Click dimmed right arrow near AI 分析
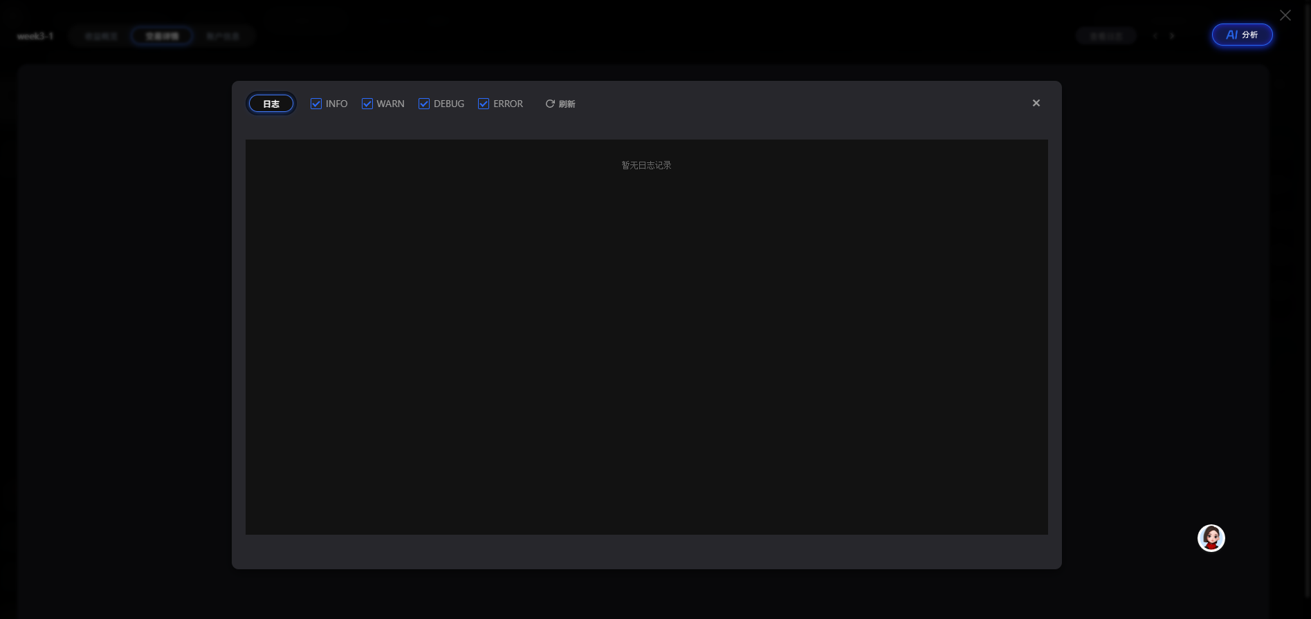Screen dimensions: 1311x619 coord(1172,36)
